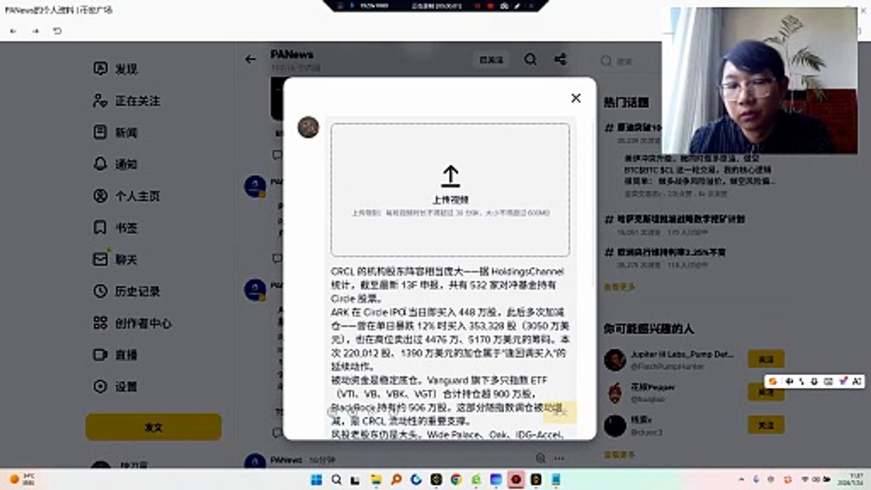Click the Jupiter III Labs avatar
Screen dimensions: 871x490
tap(614, 359)
